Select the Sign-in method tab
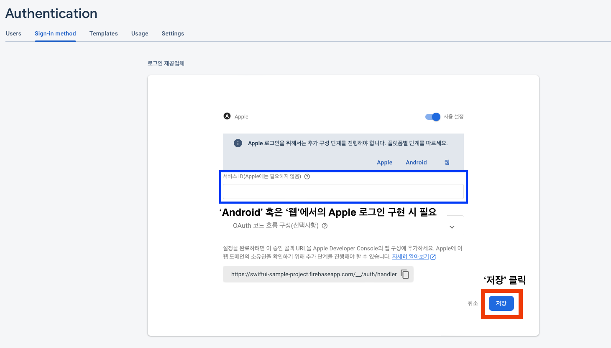The width and height of the screenshot is (611, 348). pos(55,33)
